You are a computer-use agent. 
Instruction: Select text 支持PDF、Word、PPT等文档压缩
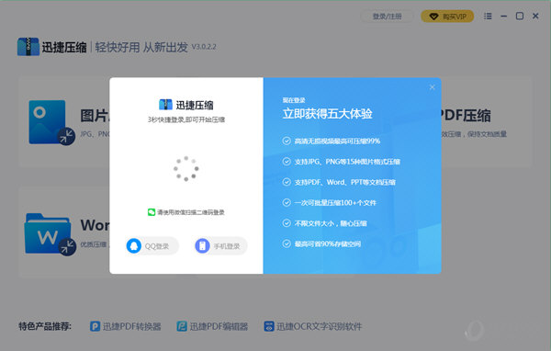[x=345, y=182]
